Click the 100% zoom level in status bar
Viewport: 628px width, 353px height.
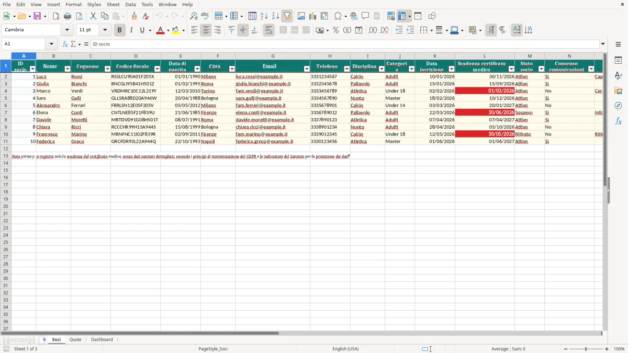(619, 349)
